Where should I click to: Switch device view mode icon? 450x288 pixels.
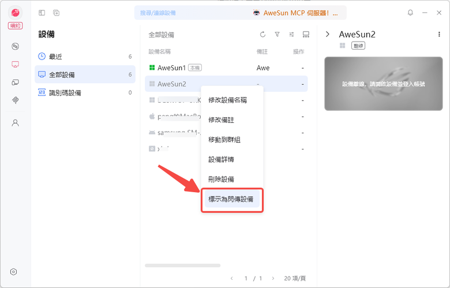pyautogui.click(x=306, y=35)
